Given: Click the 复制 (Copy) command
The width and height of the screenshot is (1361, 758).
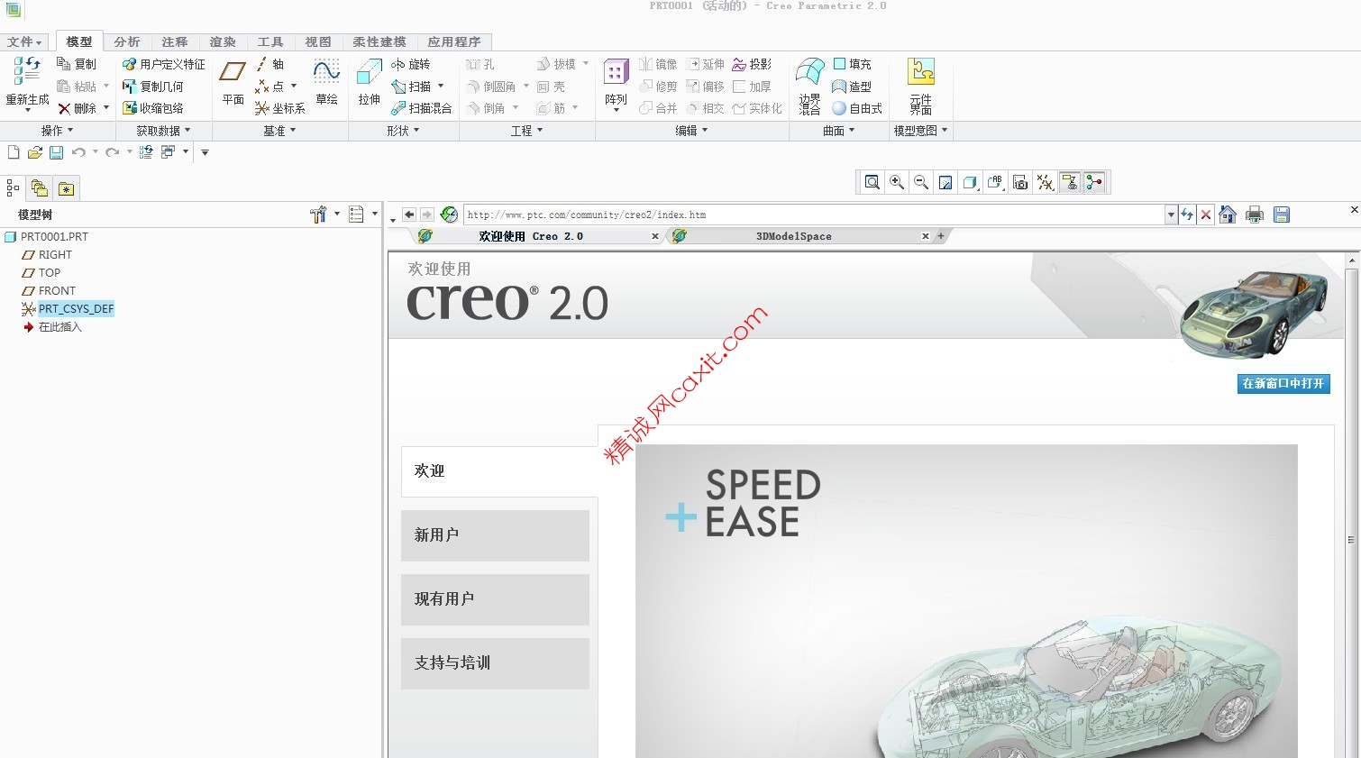Looking at the screenshot, I should (x=77, y=64).
